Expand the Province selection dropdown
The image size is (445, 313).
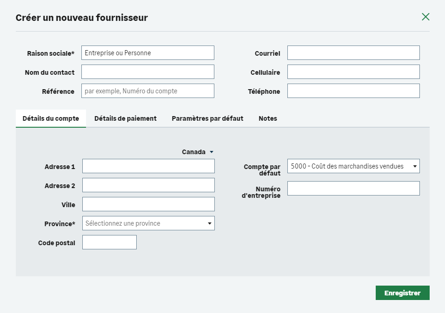click(x=148, y=223)
